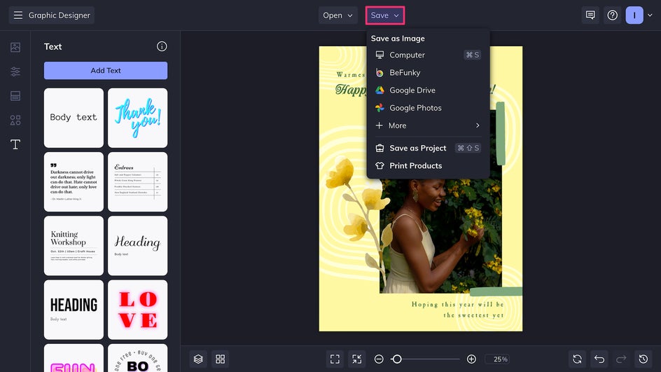Select the Darkness quote text preset
Viewport: 661px width, 372px height.
pyautogui.click(x=74, y=181)
